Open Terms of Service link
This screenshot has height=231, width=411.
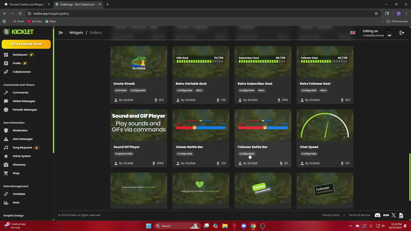coord(359,215)
